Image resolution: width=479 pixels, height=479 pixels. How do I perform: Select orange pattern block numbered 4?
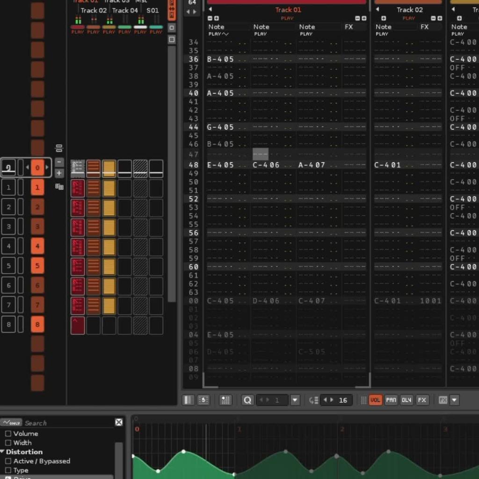37,246
